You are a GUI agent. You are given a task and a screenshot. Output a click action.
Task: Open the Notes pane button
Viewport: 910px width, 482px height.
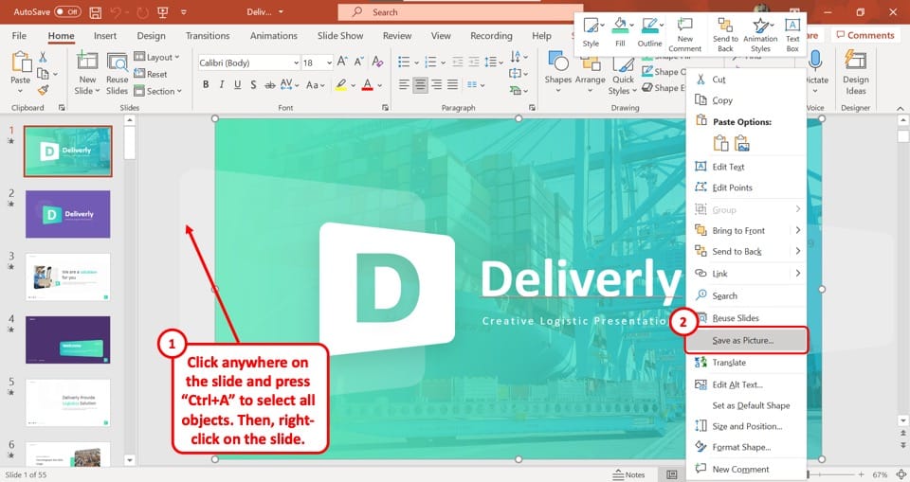click(629, 474)
